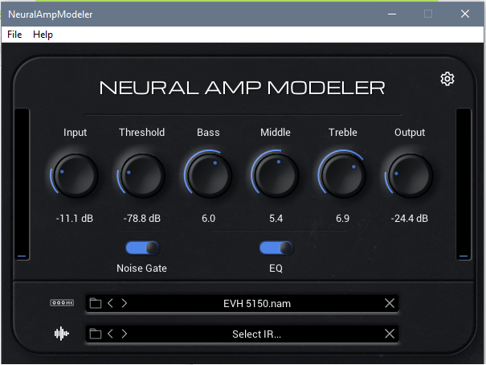Click the 5.4 middle value
This screenshot has height=365, width=486.
click(x=276, y=219)
